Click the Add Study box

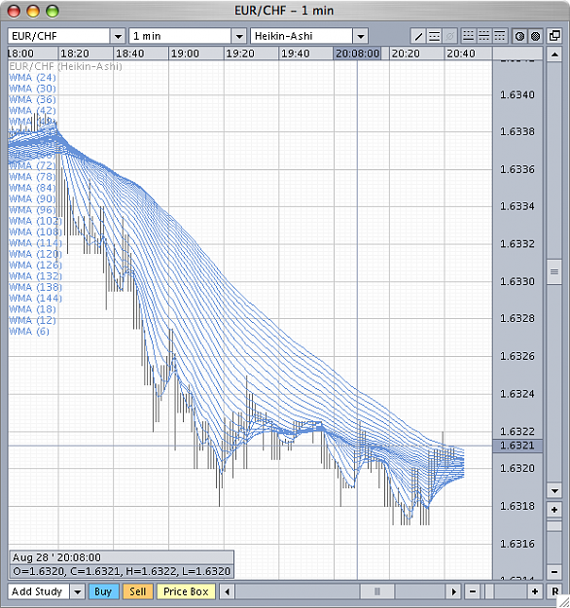[x=38, y=591]
